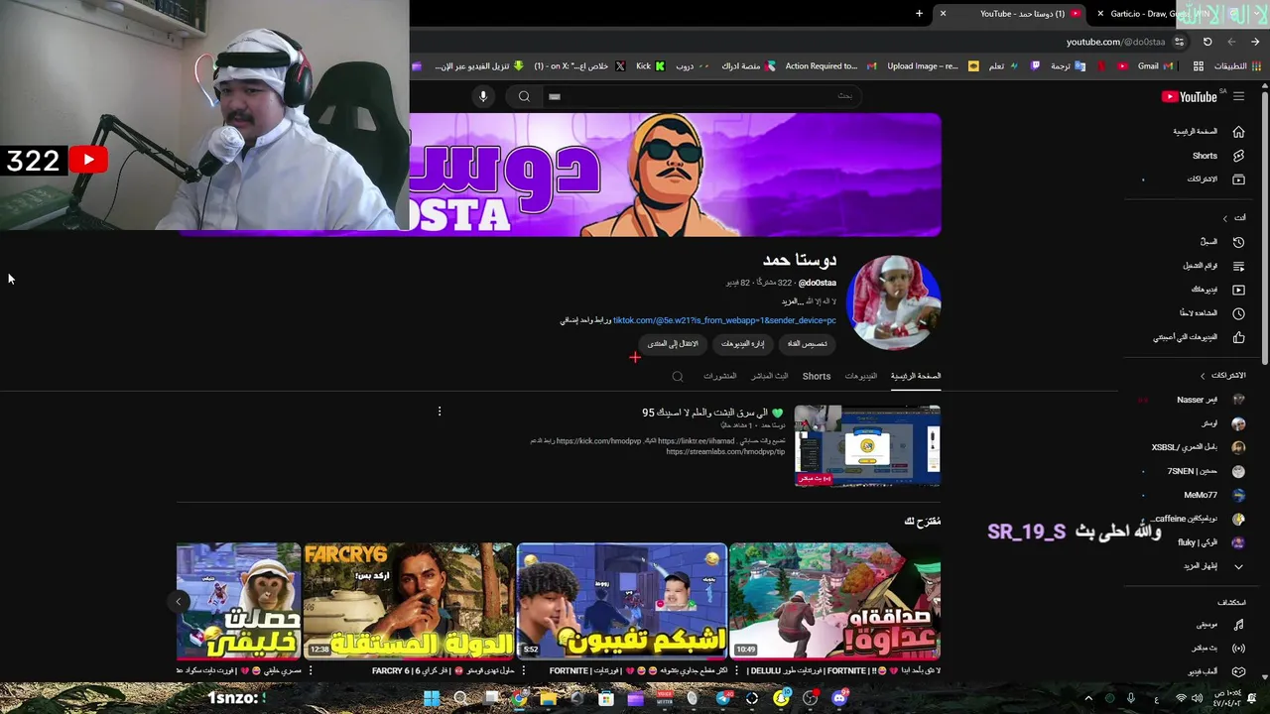The width and height of the screenshot is (1270, 714).
Task: Click Manage videos (إدارة الفيديوهات) button
Action: 742,344
